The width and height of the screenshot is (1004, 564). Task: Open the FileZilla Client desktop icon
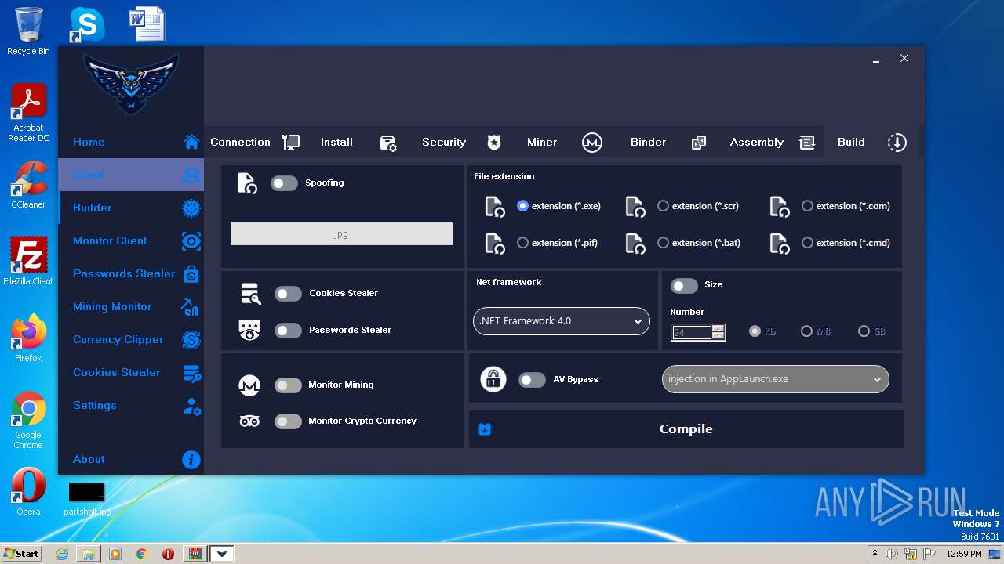[x=28, y=262]
